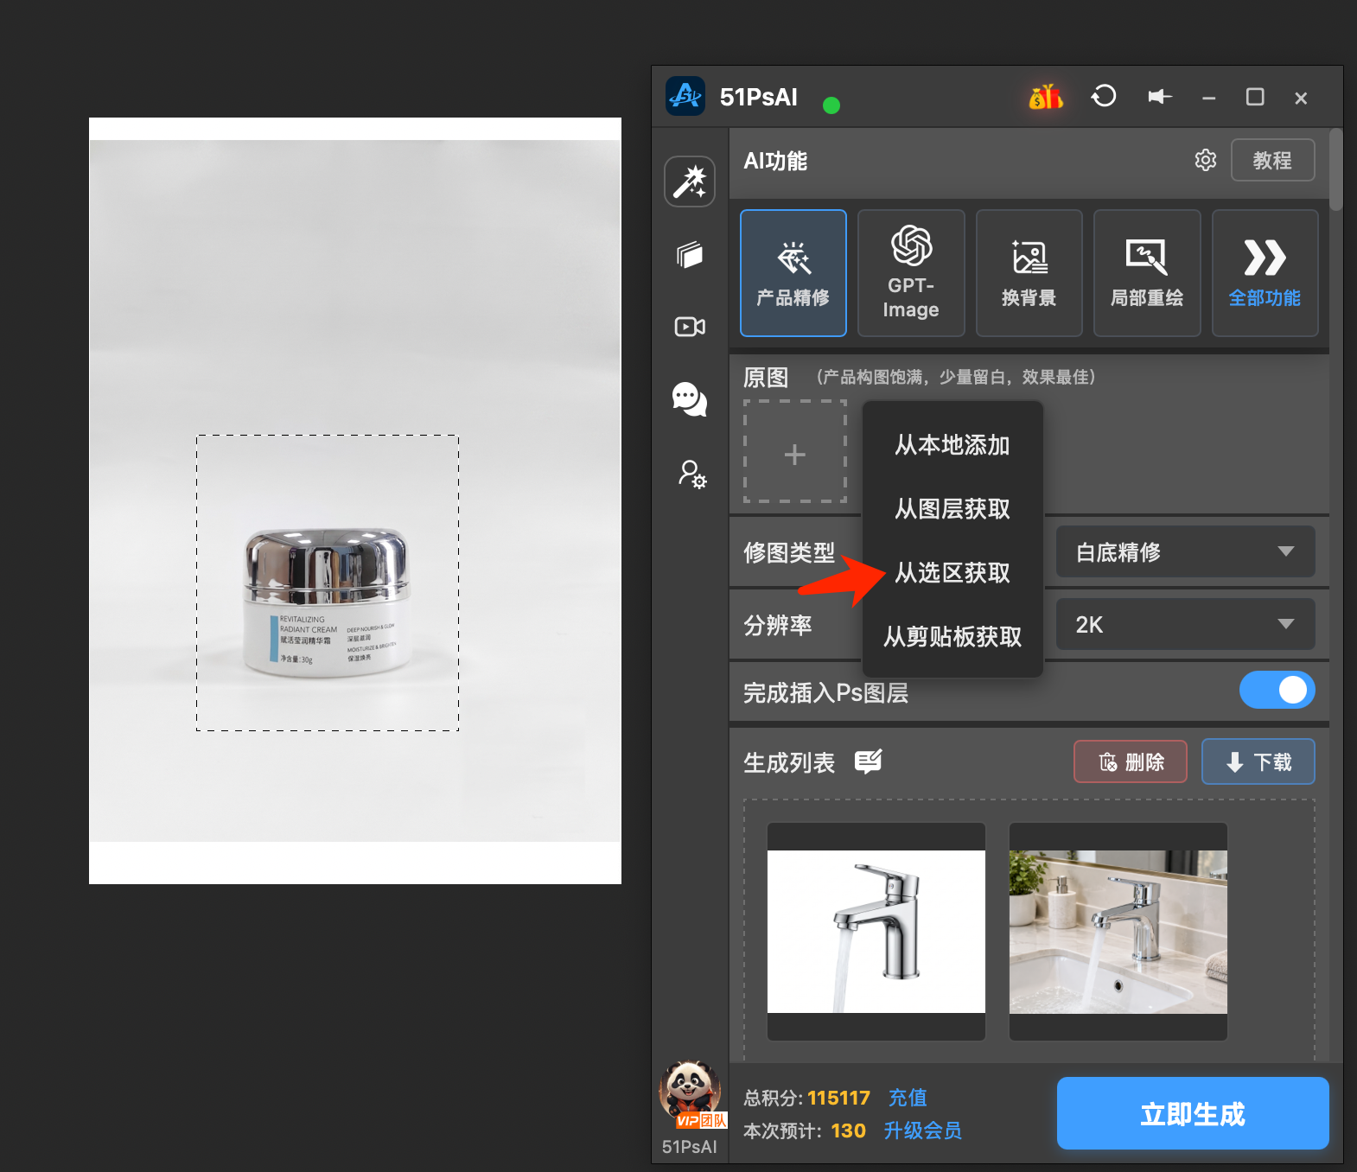Click the plus box to add 原图
This screenshot has width=1357, height=1172.
tap(795, 451)
